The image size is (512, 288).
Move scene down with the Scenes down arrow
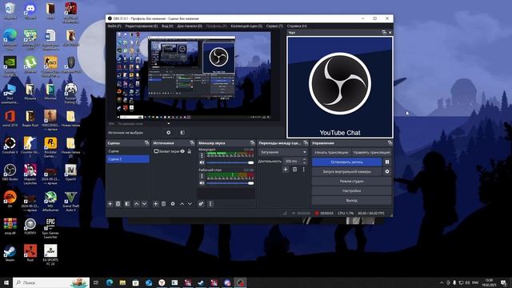(x=144, y=204)
